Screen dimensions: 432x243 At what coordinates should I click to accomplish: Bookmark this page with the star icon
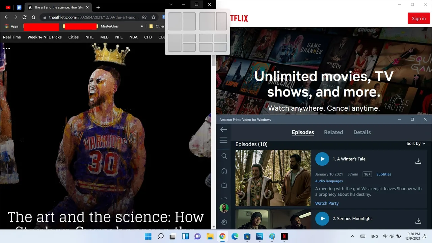coord(154,17)
